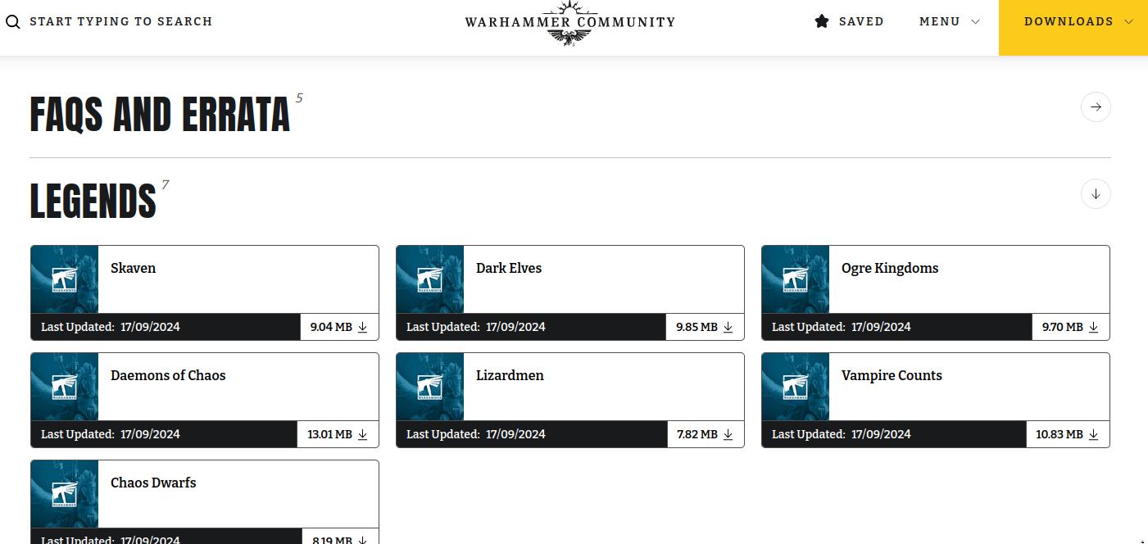Click the Legends count number 7
The height and width of the screenshot is (544, 1148).
click(x=166, y=185)
